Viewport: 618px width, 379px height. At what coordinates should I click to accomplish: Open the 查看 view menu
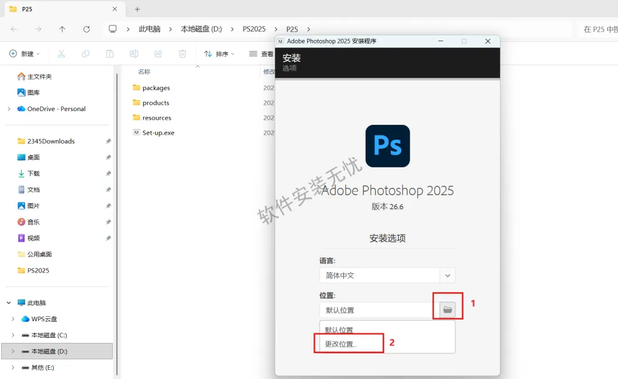pos(262,54)
